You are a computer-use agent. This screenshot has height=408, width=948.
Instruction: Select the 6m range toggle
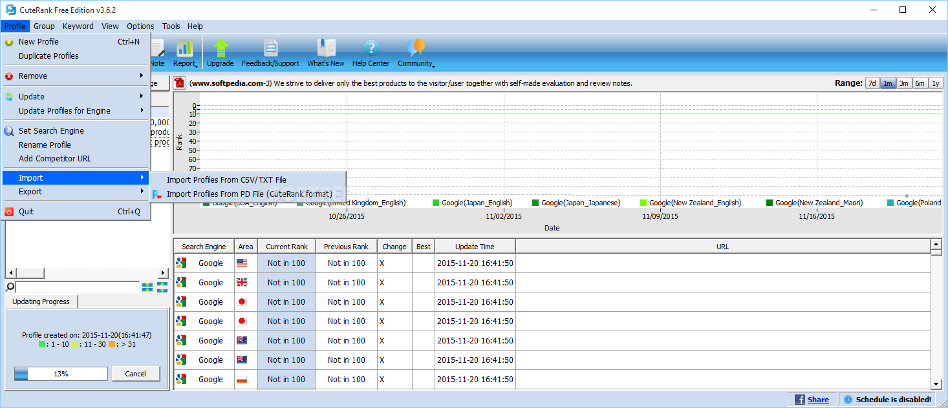point(920,83)
